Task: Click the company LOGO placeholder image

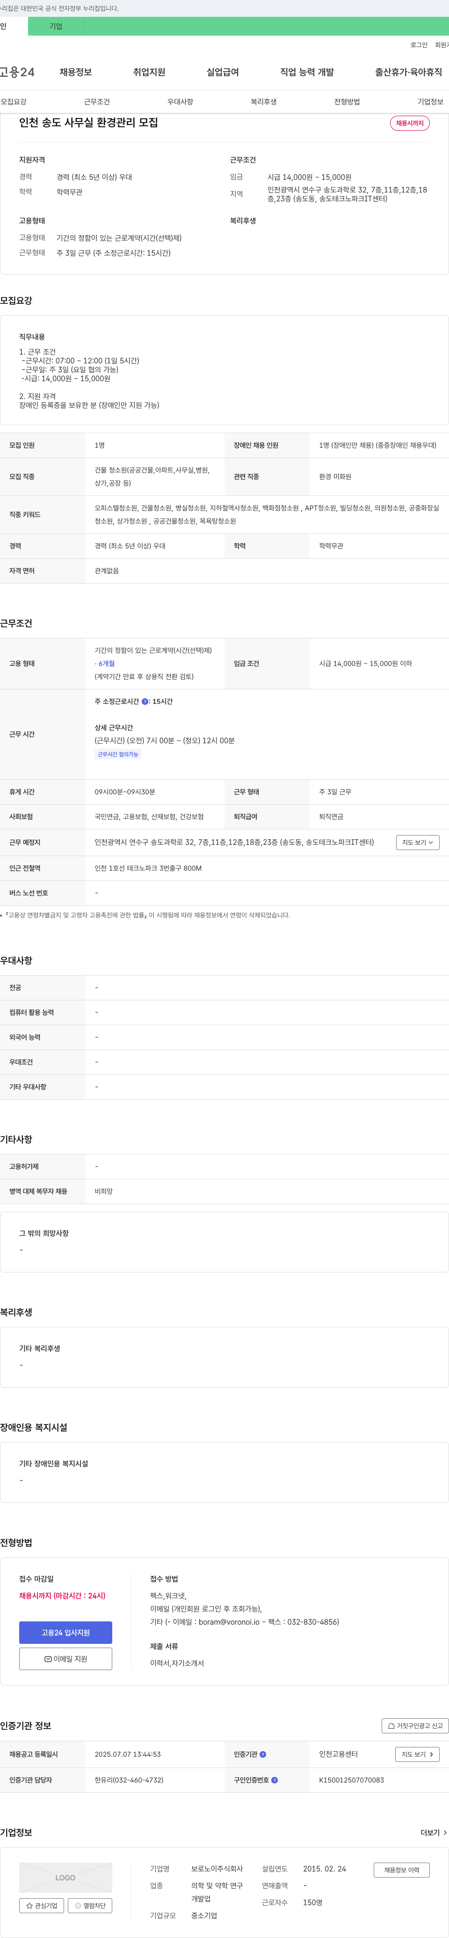Action: coord(65,1877)
